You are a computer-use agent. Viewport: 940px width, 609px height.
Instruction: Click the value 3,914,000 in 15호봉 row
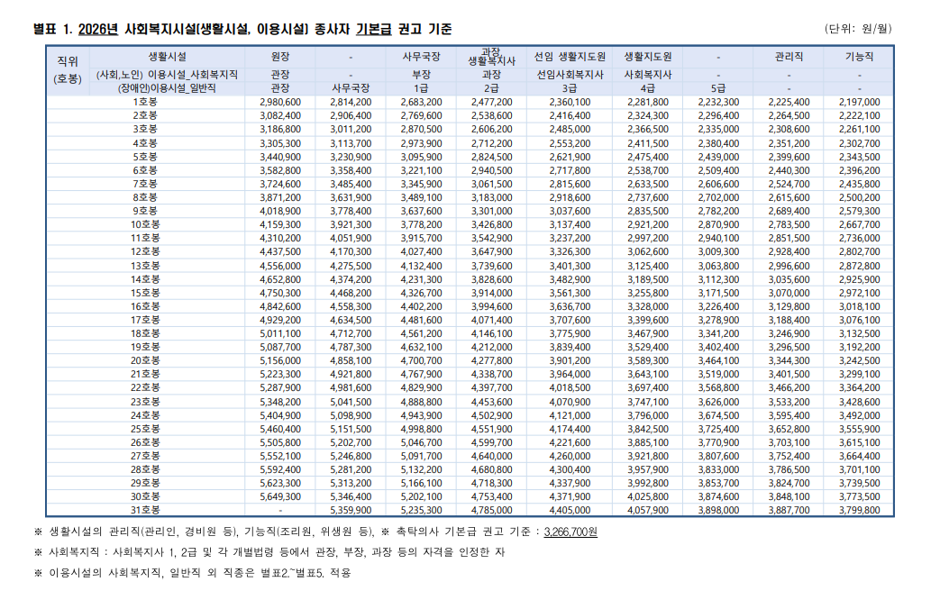click(491, 293)
